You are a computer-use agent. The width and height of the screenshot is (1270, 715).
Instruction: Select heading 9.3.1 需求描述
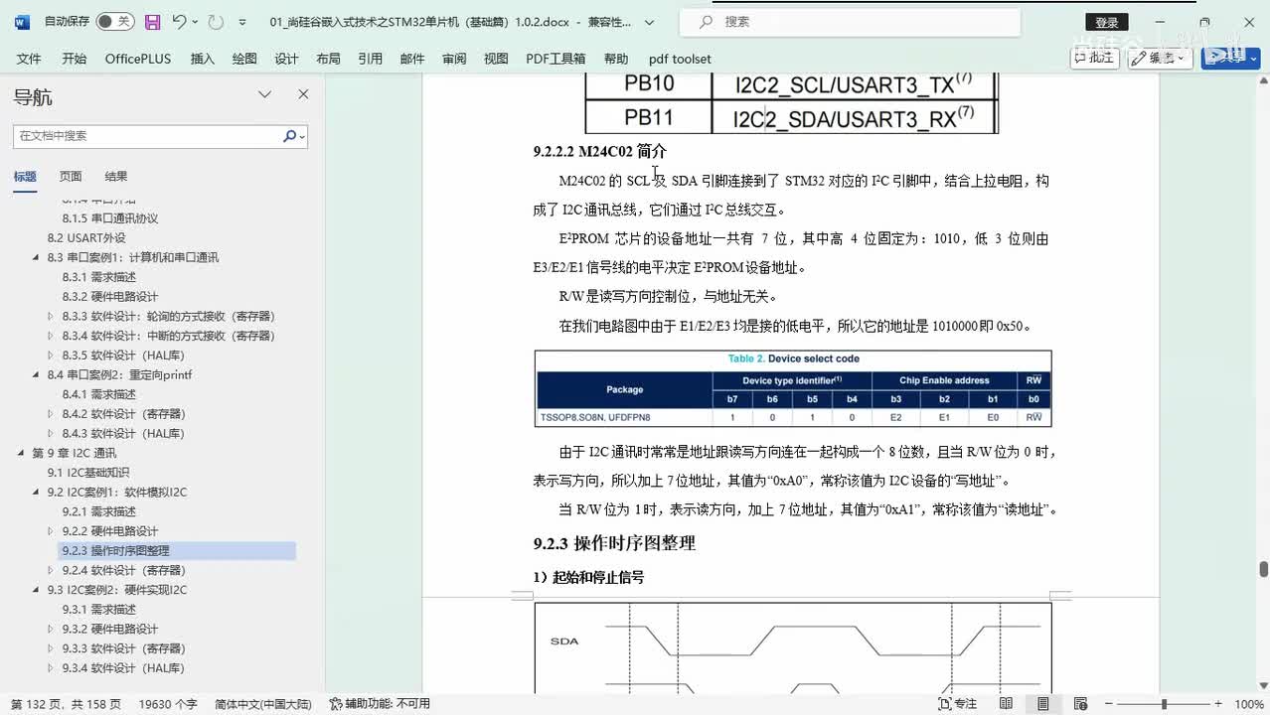tap(98, 610)
